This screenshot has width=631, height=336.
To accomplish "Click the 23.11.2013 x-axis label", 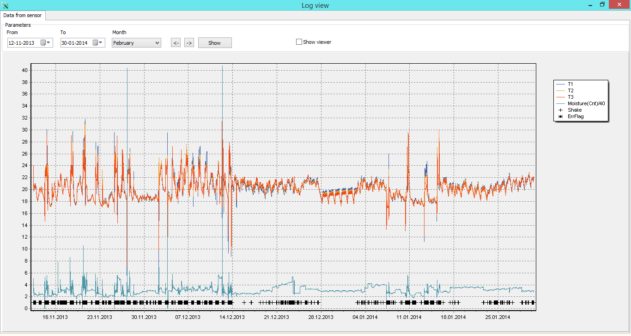I will 100,317.
